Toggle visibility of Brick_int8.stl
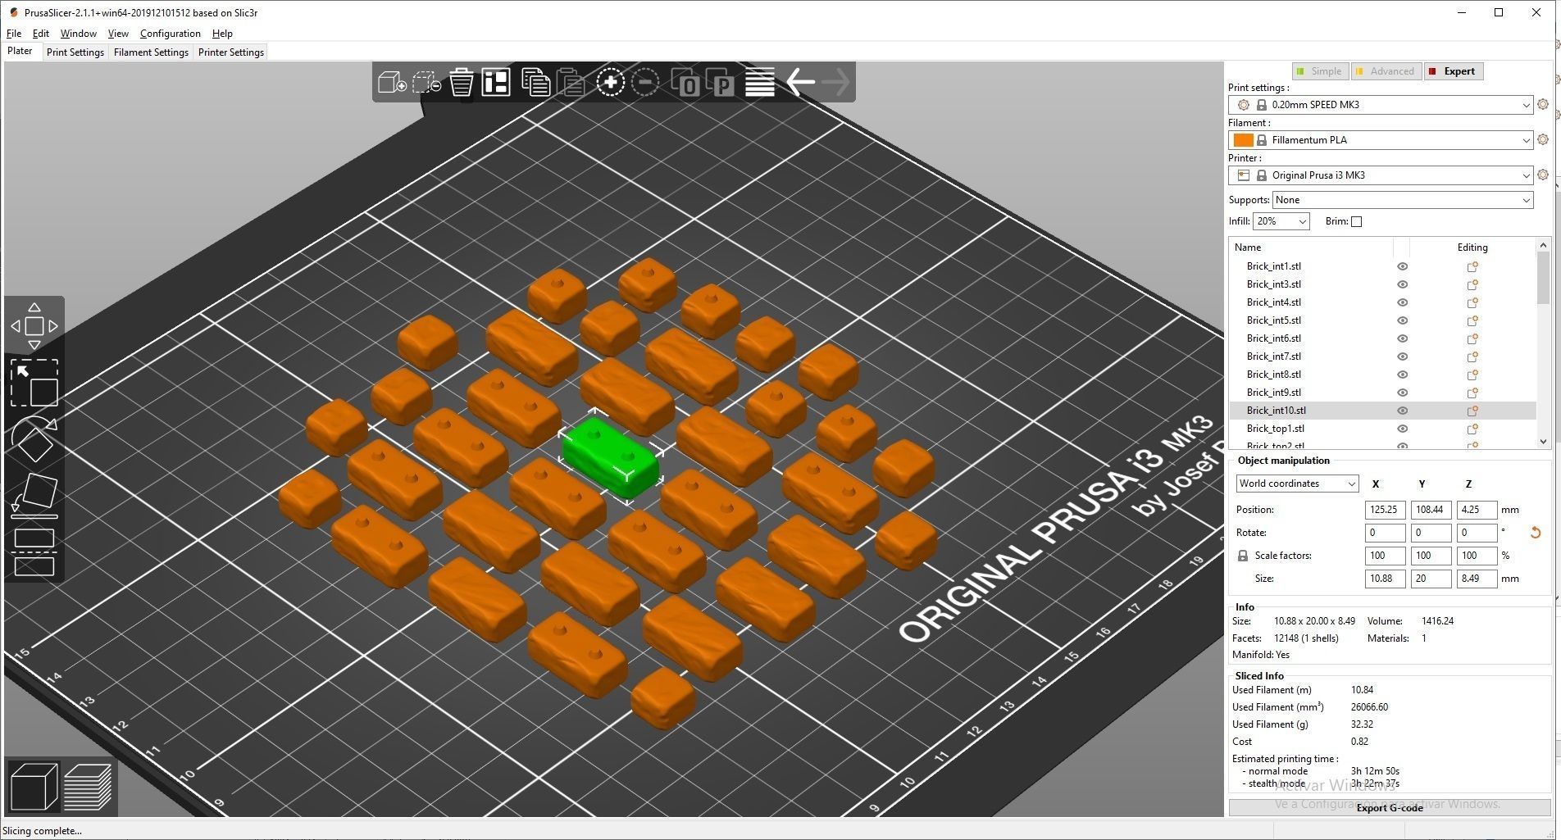Viewport: 1561px width, 840px height. tap(1403, 375)
